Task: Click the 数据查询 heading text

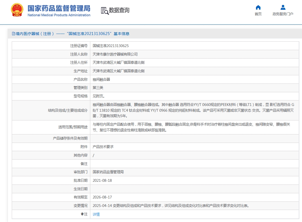Action: pyautogui.click(x=119, y=10)
